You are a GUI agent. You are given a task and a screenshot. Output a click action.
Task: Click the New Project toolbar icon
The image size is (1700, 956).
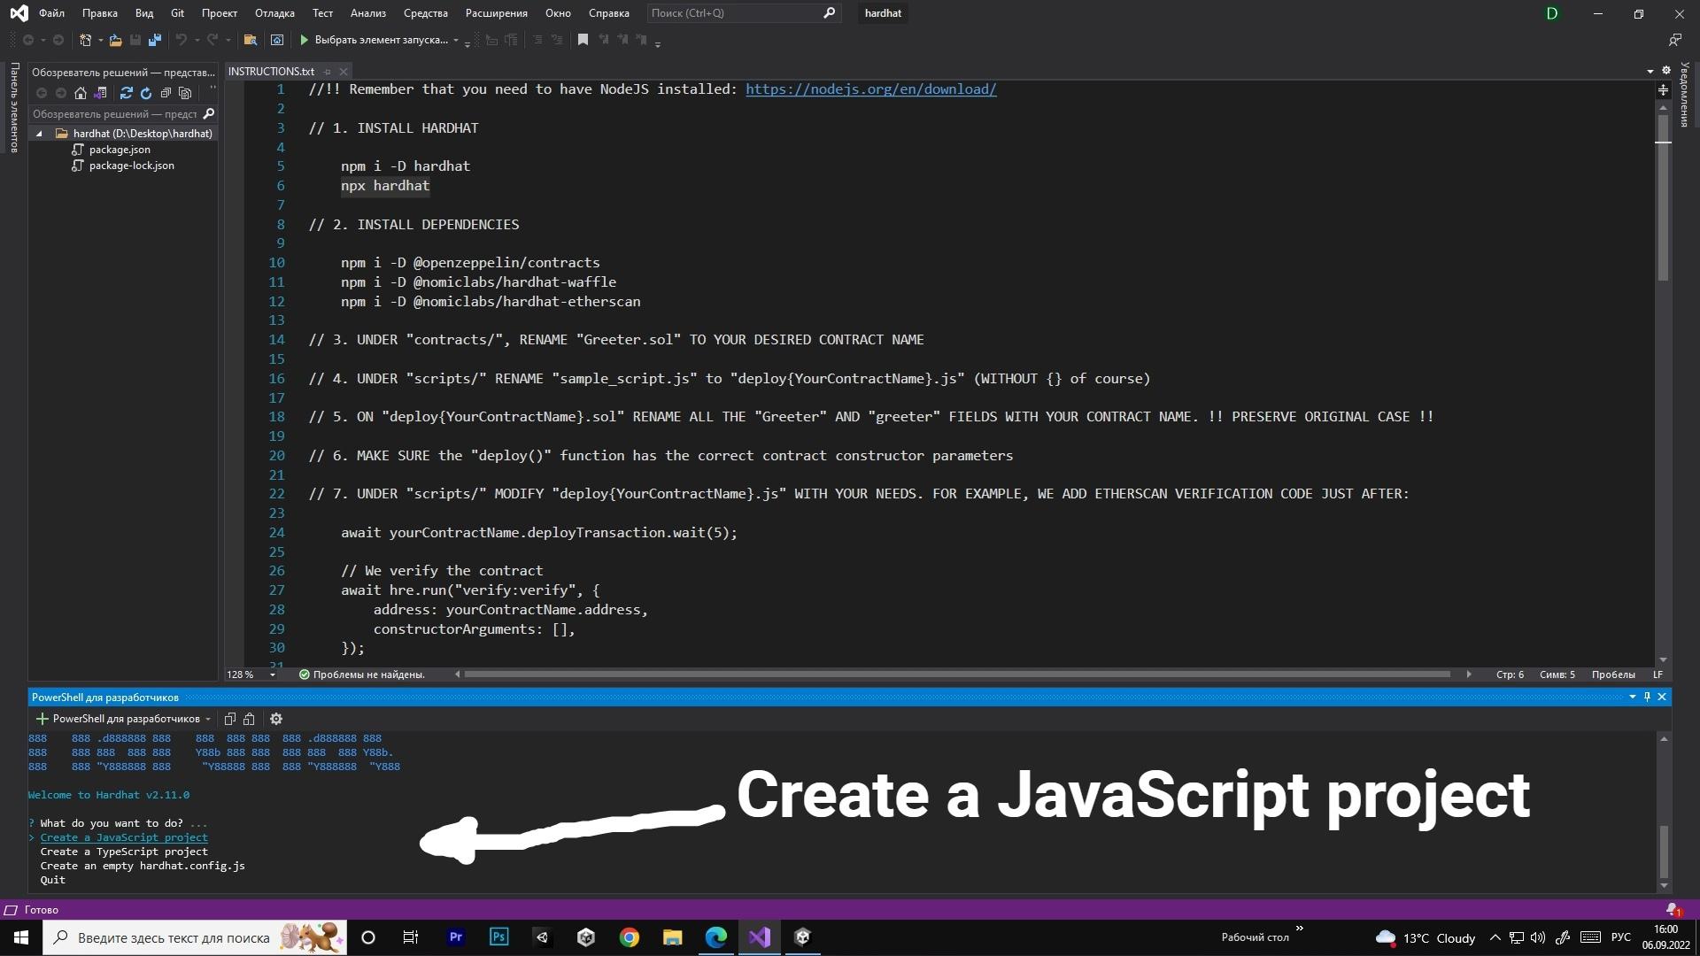point(85,40)
